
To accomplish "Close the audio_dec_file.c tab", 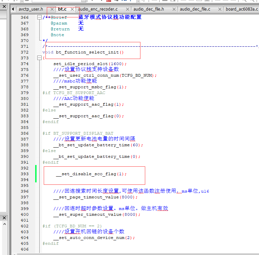I will pyautogui.click(x=220, y=9).
